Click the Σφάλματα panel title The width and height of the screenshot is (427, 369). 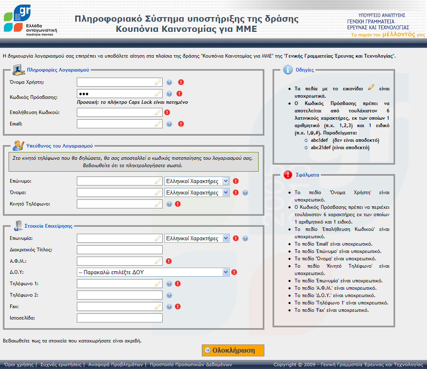point(307,175)
